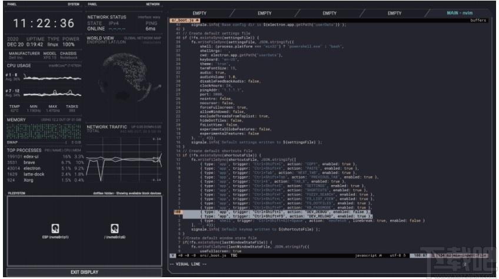Click the 11:22:36 clock display
The image size is (499, 279).
coord(44,23)
